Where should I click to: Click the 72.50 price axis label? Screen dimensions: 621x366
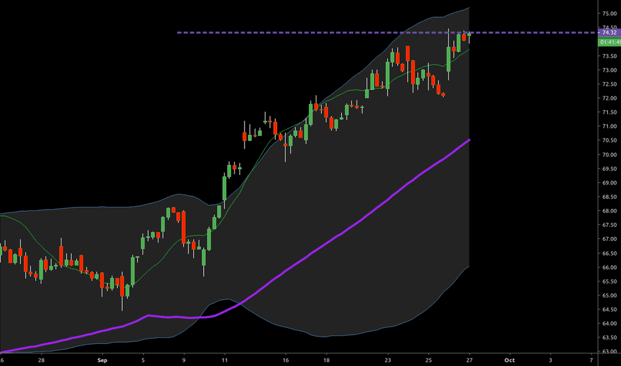click(609, 84)
